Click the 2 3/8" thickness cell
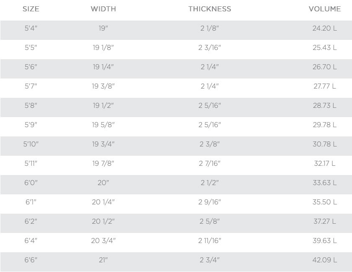The width and height of the screenshot is (352, 272). 210,144
